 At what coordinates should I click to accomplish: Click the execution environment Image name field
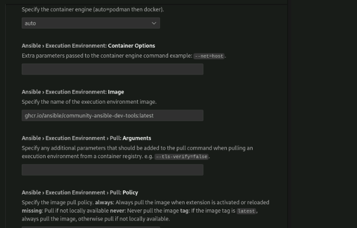click(112, 115)
